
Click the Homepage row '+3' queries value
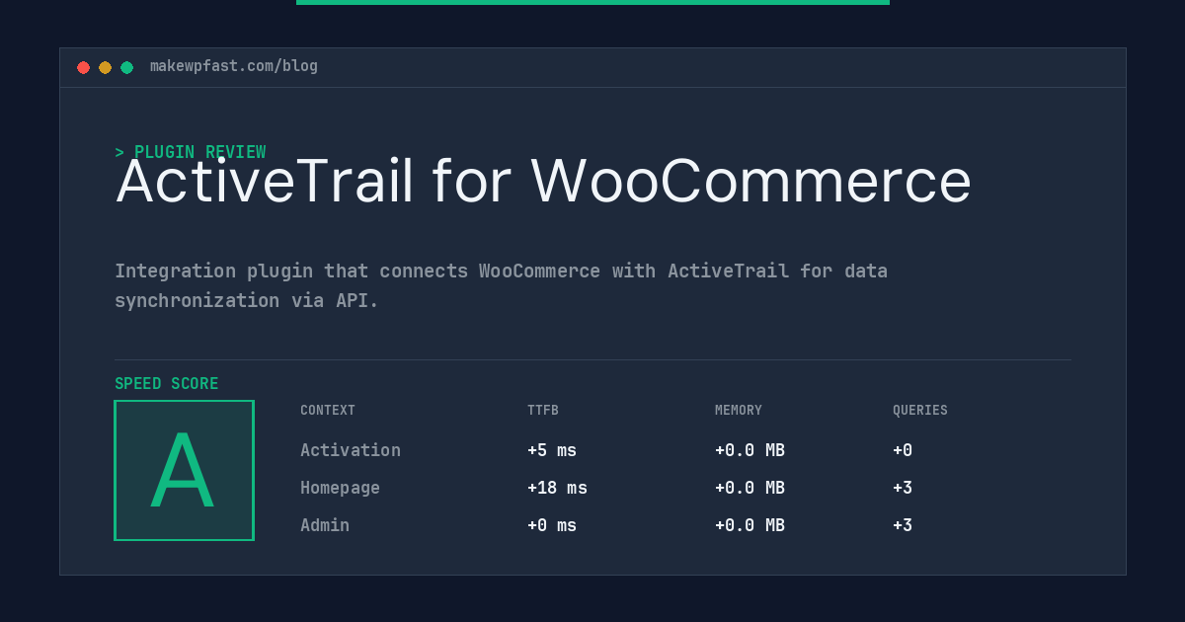[903, 488]
